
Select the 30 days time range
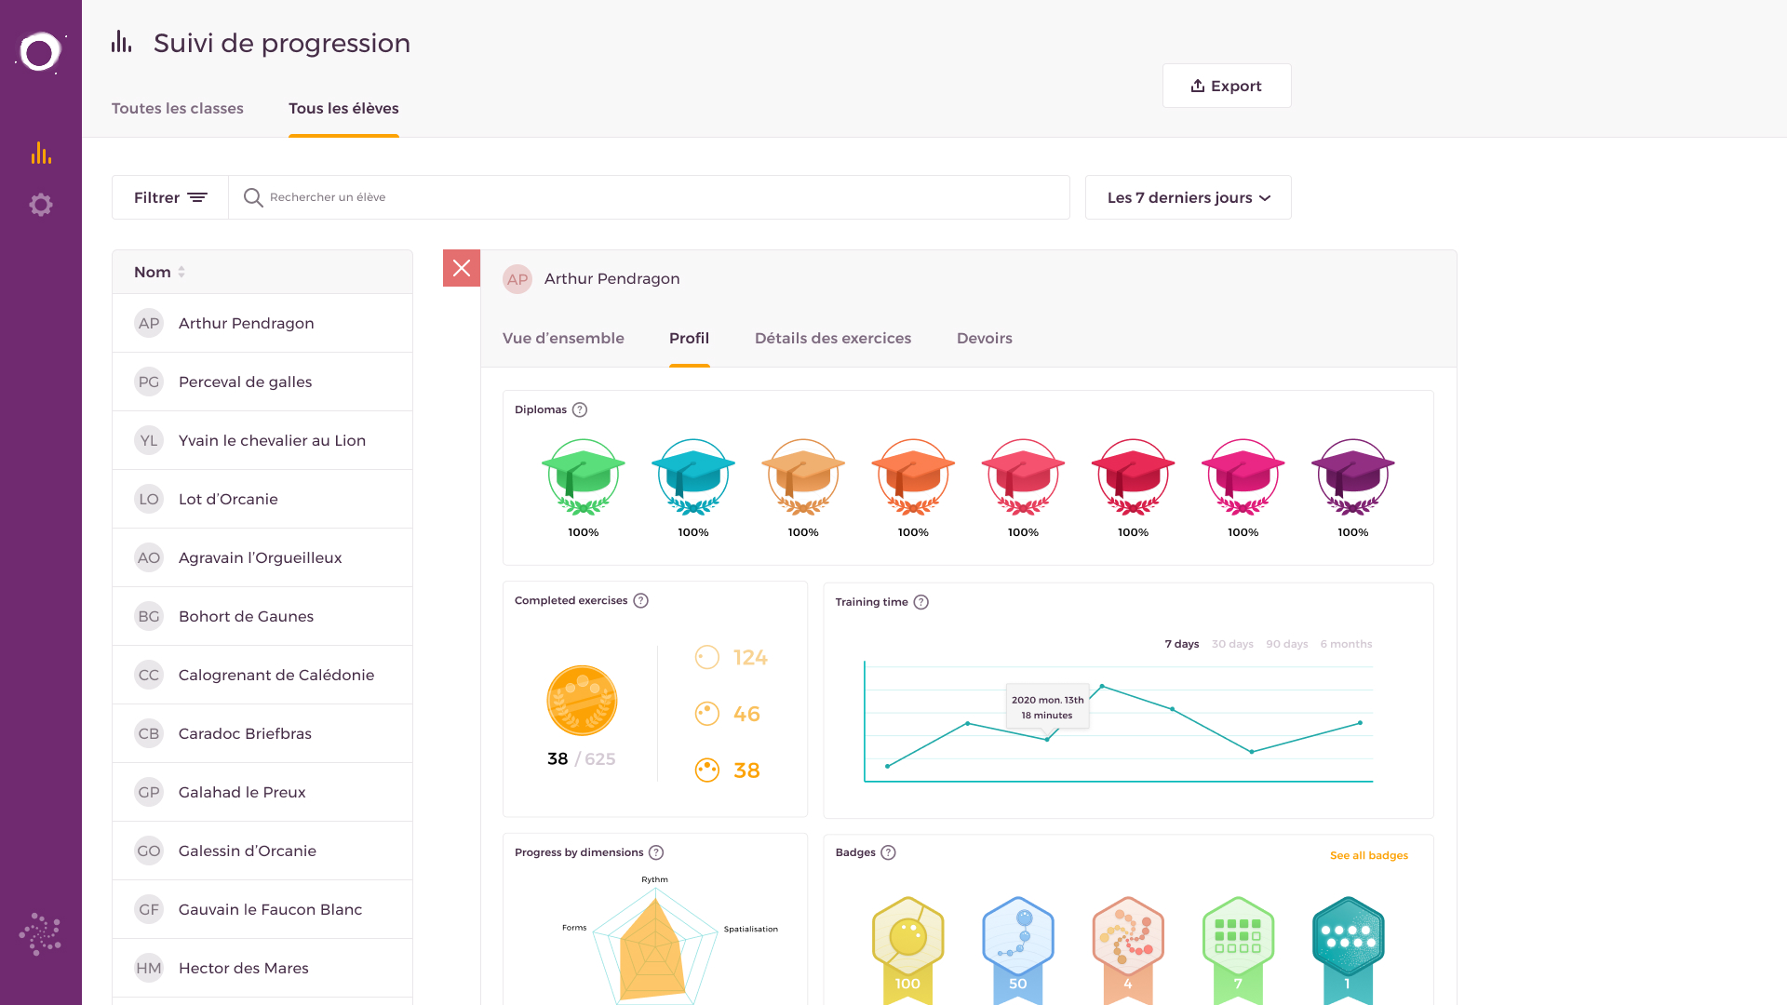click(1232, 644)
